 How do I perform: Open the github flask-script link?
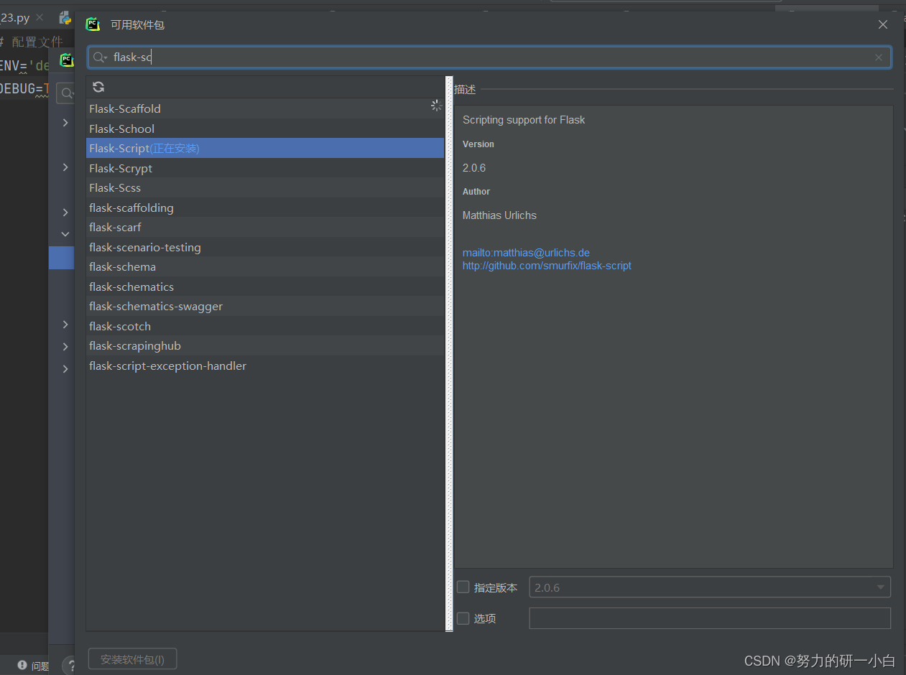(547, 266)
